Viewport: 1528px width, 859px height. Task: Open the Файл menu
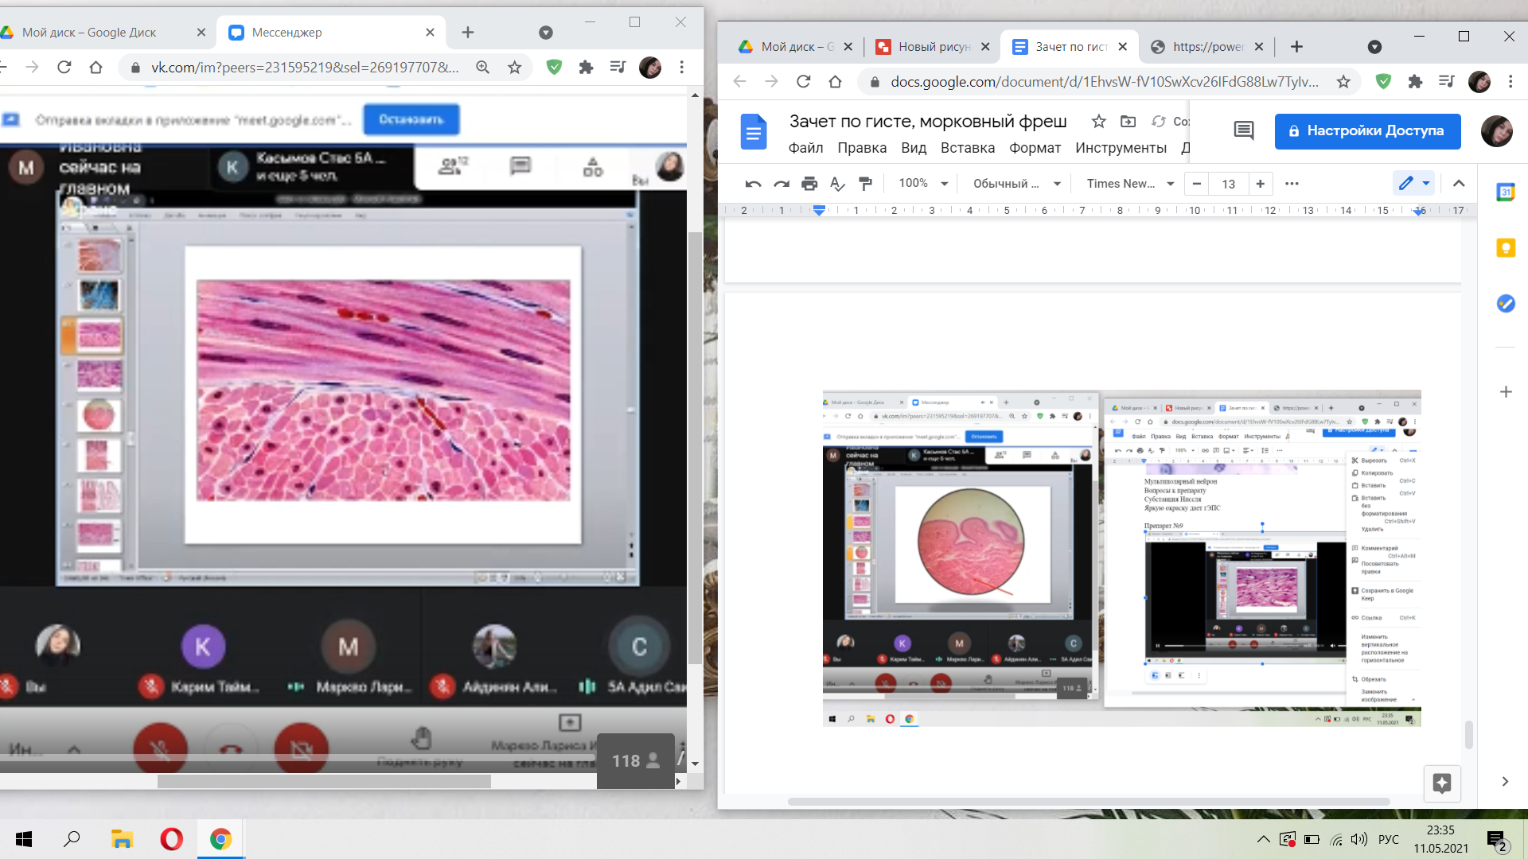point(805,148)
